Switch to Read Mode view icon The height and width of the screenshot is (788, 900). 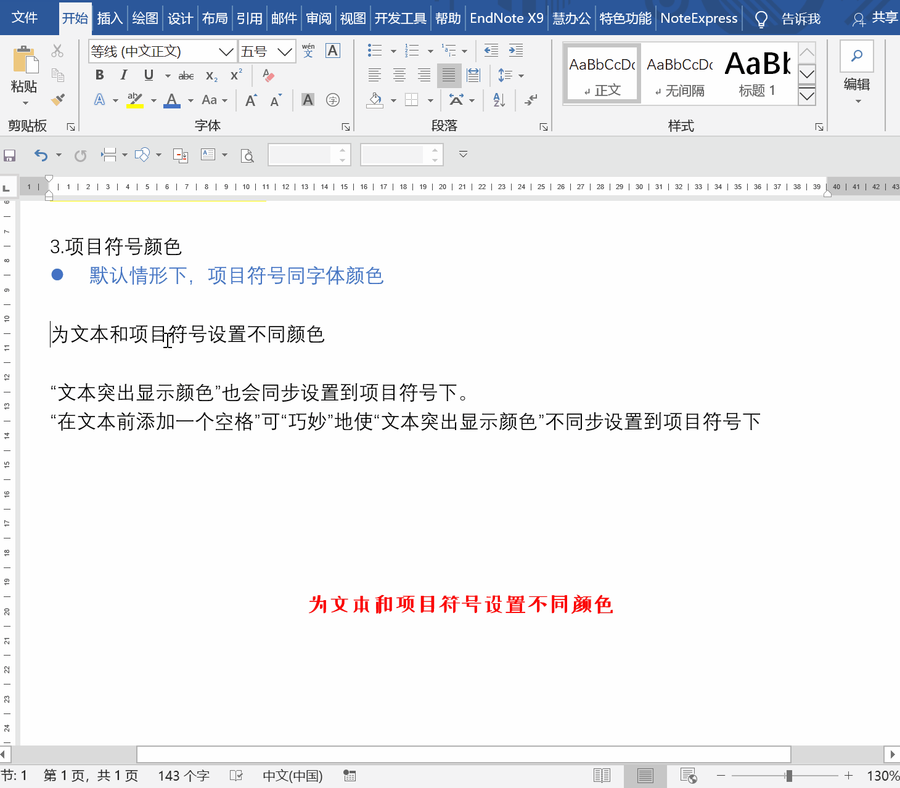coord(602,776)
